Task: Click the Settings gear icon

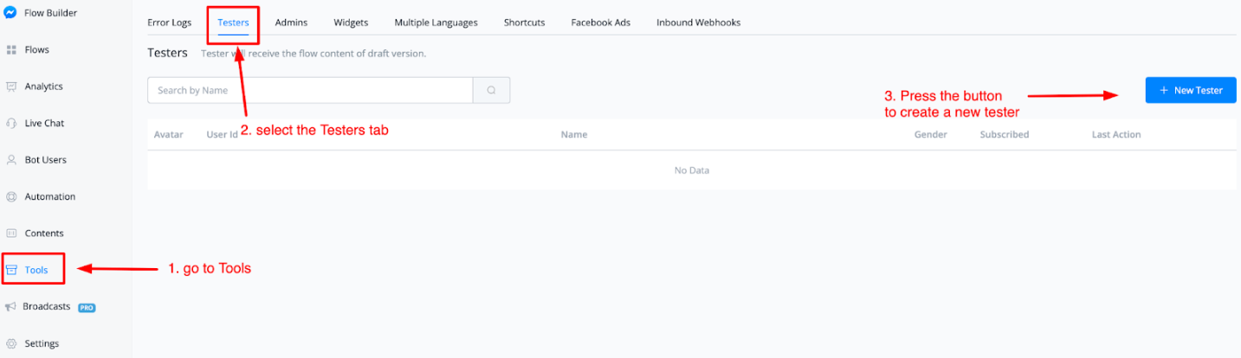Action: (x=12, y=343)
